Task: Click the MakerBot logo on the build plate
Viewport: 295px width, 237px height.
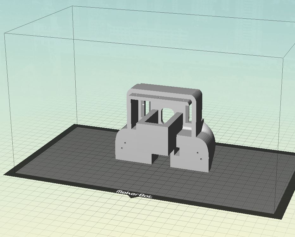Action: pyautogui.click(x=134, y=194)
